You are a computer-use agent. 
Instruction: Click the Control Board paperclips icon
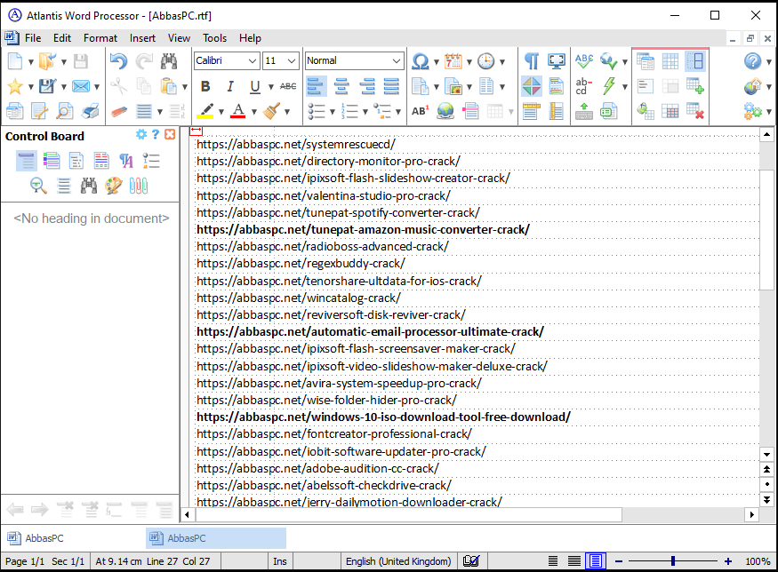click(139, 186)
